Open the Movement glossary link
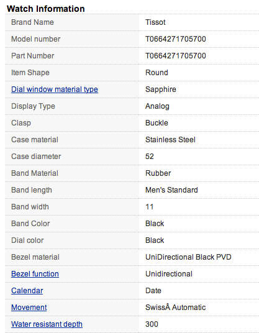The image size is (259, 333). click(x=29, y=308)
